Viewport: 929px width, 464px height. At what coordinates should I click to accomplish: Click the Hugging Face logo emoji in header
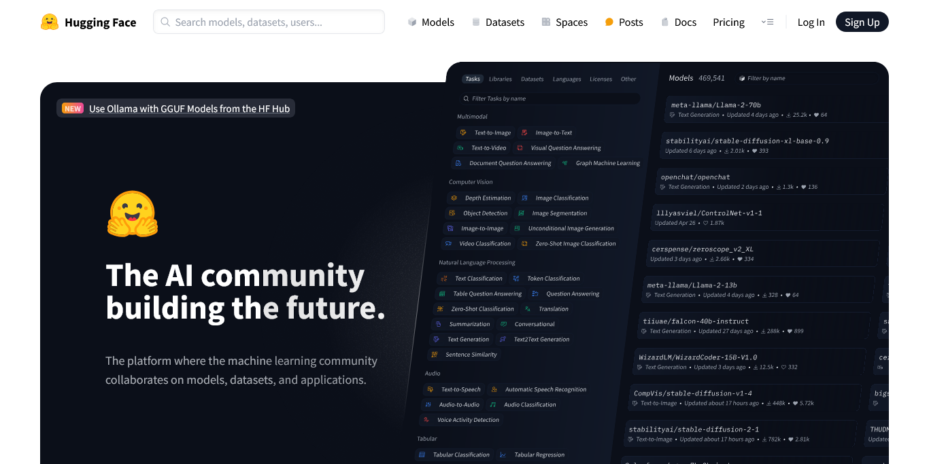click(x=50, y=22)
